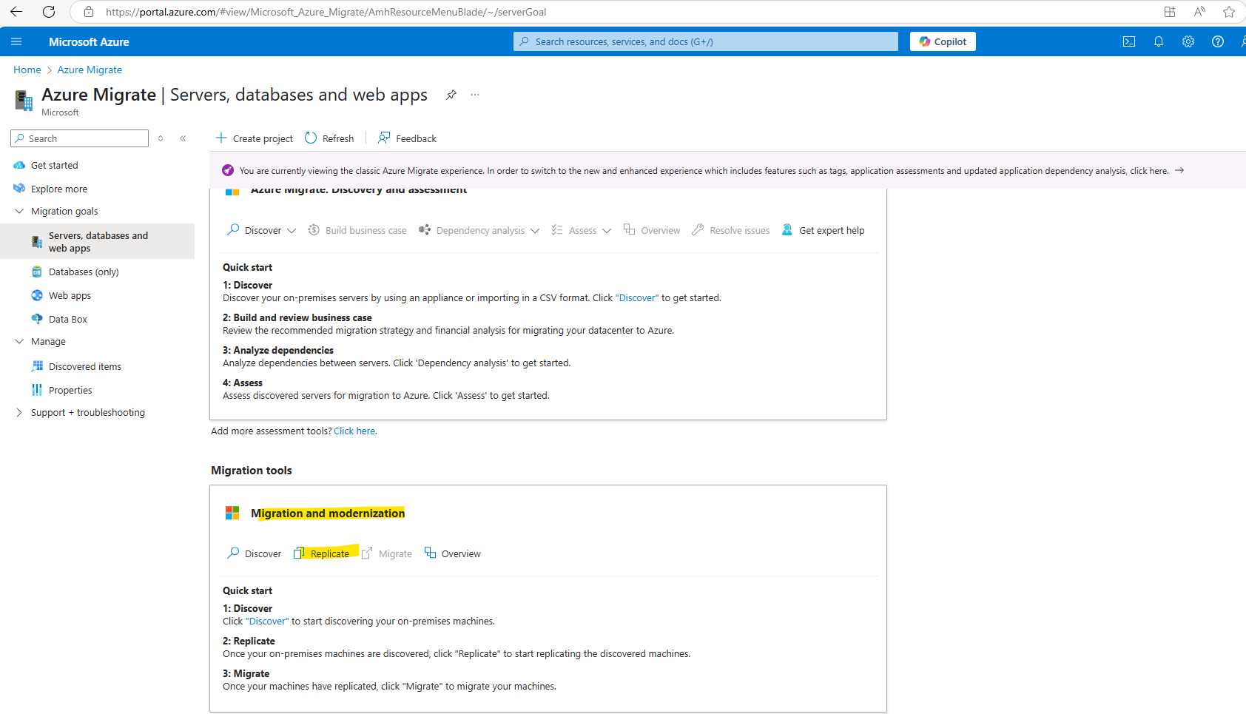Click Resolve issues
This screenshot has height=714, width=1246.
[731, 230]
